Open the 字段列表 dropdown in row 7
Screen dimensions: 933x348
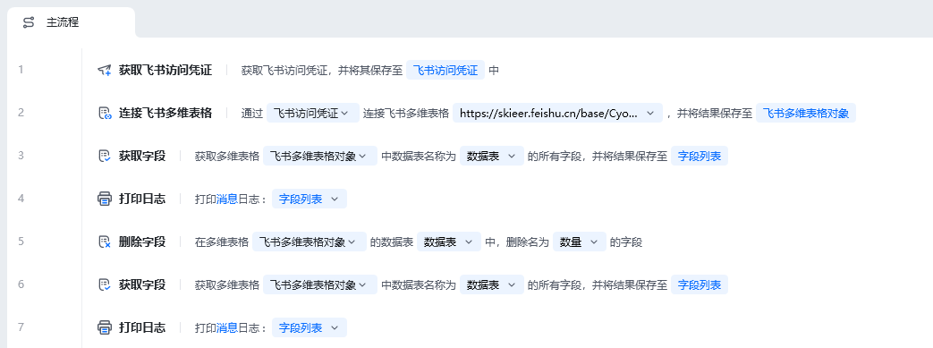(310, 327)
